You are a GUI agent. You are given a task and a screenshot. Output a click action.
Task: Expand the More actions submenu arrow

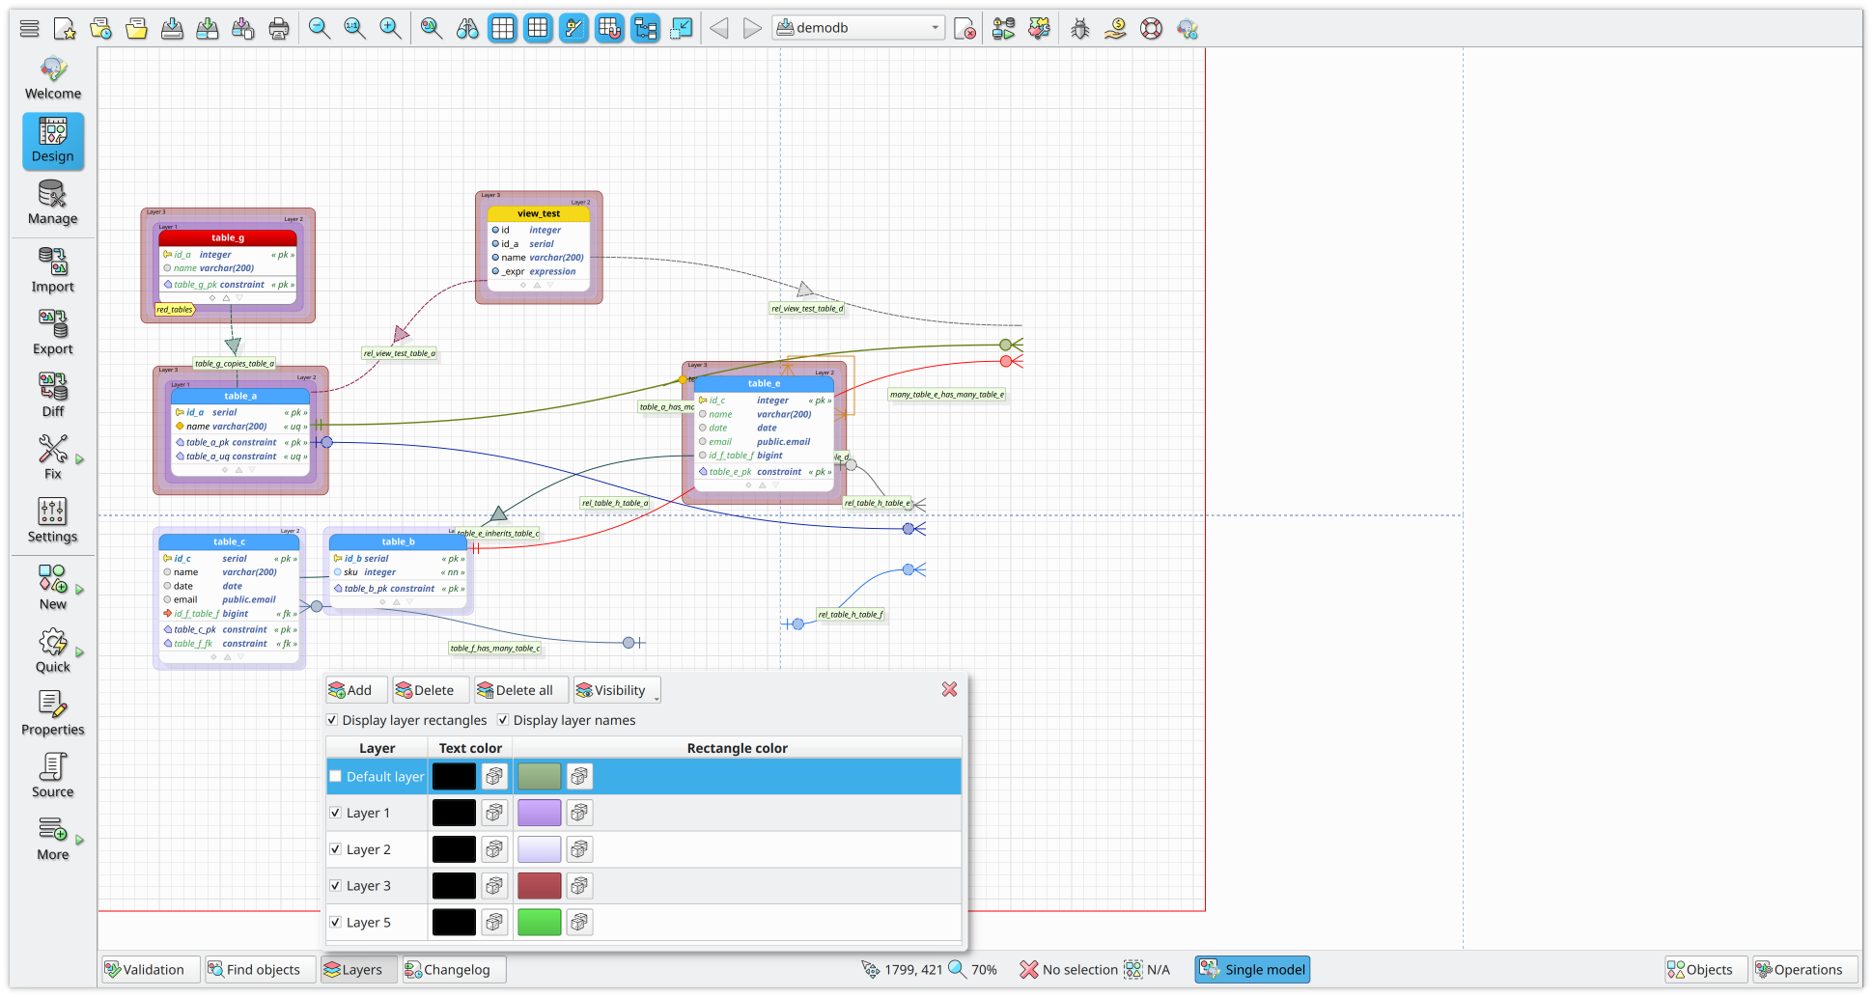[x=80, y=840]
